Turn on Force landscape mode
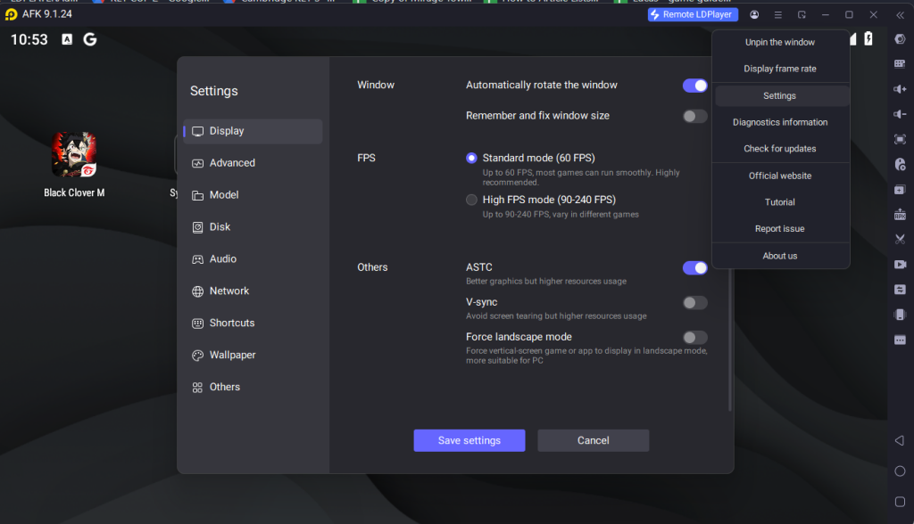Image resolution: width=914 pixels, height=524 pixels. point(694,338)
